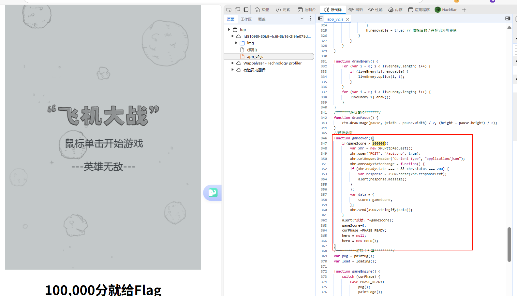
Task: Hide the file navigator sidebar icon
Action: [x=320, y=19]
